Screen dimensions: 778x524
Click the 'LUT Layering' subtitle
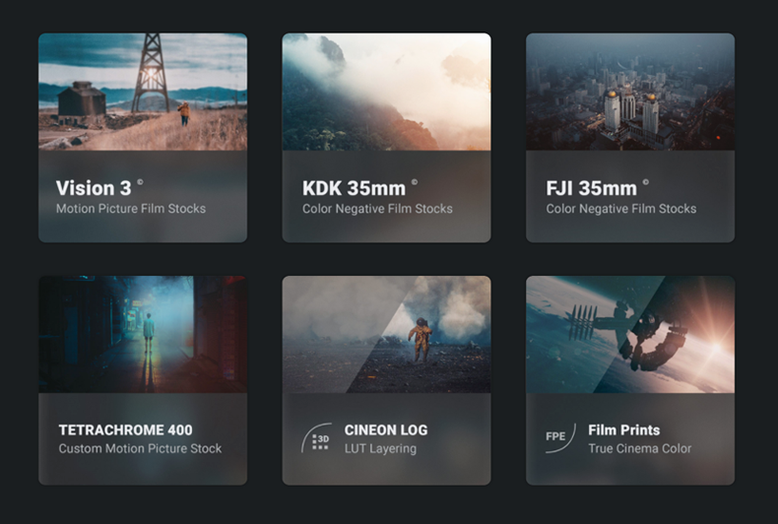point(380,449)
